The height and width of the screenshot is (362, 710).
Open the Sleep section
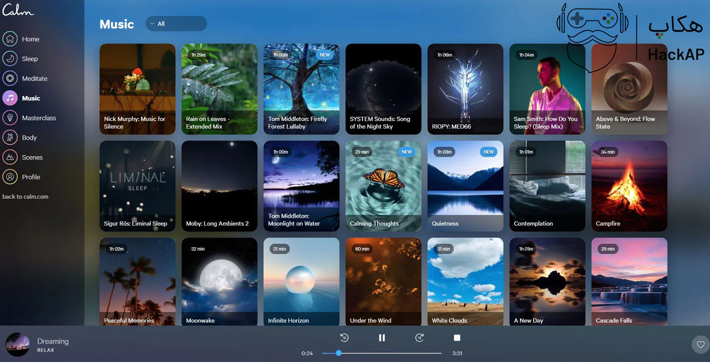pyautogui.click(x=30, y=59)
